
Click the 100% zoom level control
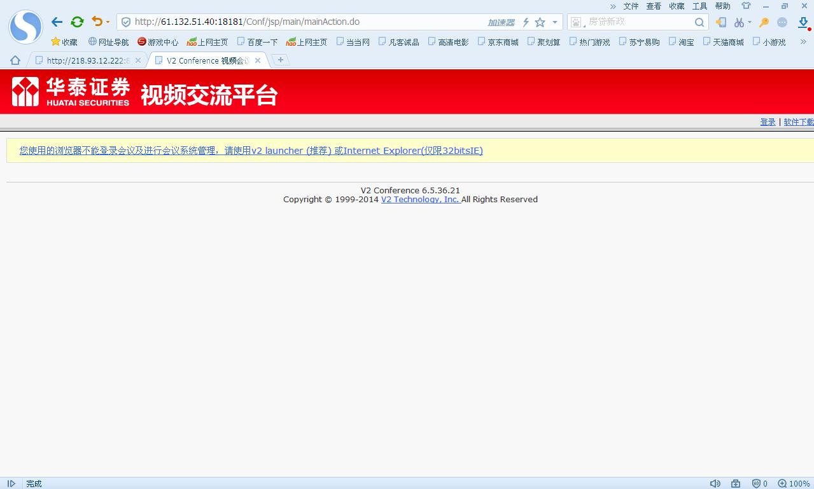[794, 483]
